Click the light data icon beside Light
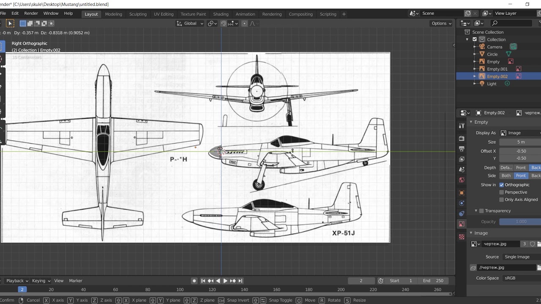 tap(507, 84)
